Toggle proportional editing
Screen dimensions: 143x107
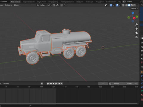click(x=62, y=5)
